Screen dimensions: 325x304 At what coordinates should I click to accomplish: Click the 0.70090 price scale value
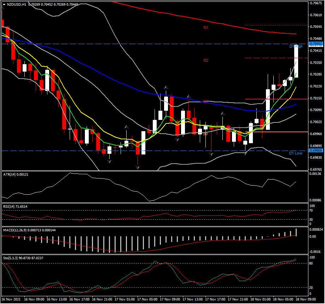316,110
